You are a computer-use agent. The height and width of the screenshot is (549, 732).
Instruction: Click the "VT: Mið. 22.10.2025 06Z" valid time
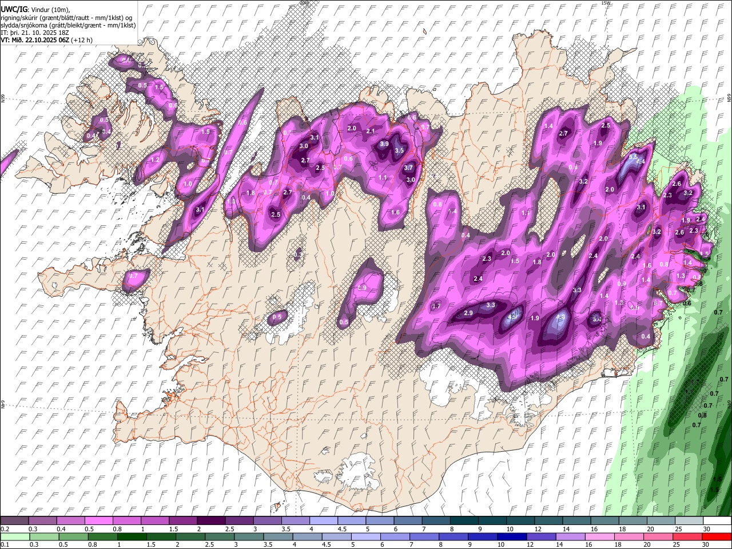pyautogui.click(x=35, y=40)
